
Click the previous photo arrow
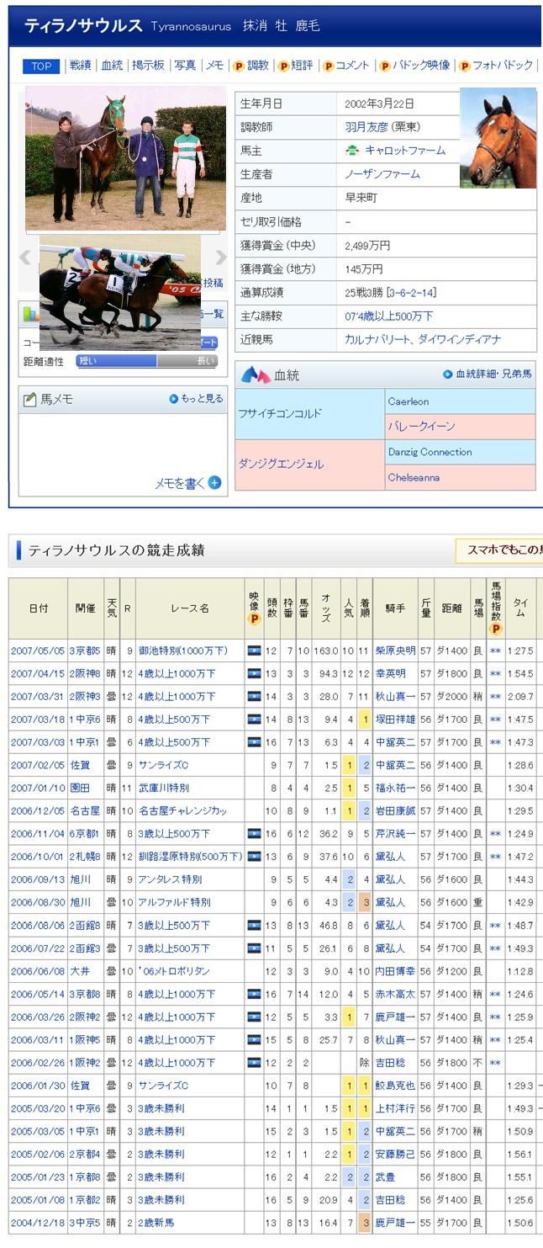click(26, 258)
